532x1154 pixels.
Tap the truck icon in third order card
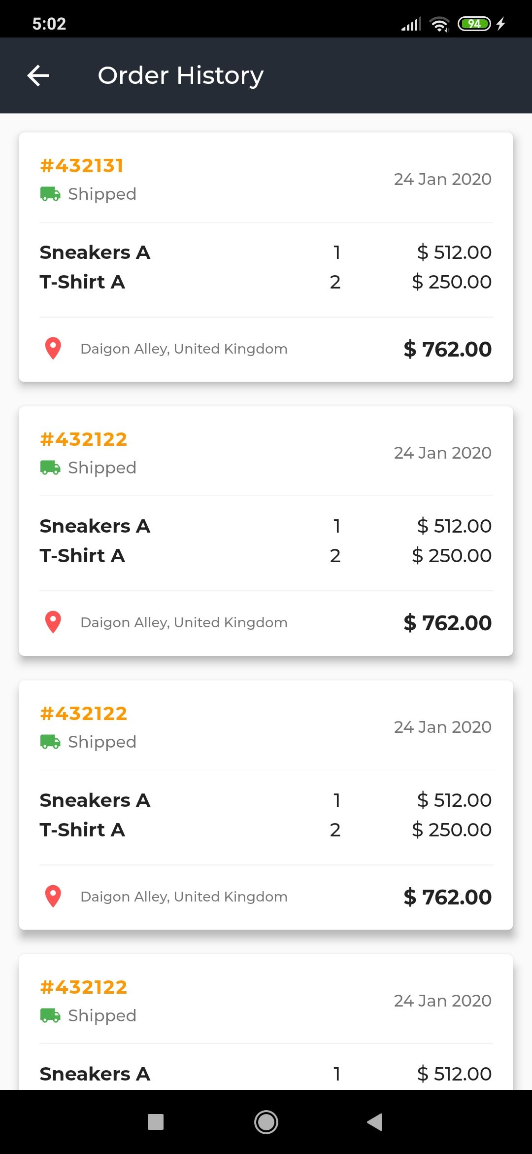tap(50, 742)
